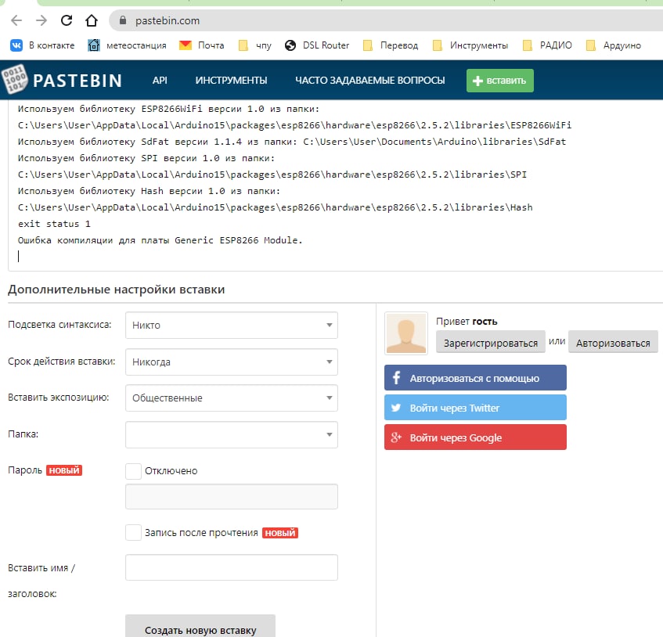Open the метеостанция bookmark

tap(127, 45)
